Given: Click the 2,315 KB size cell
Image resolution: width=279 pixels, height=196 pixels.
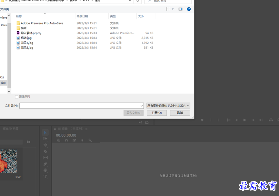Looking at the screenshot, I should [147, 38].
